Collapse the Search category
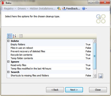111x96 pixels. click(8, 72)
